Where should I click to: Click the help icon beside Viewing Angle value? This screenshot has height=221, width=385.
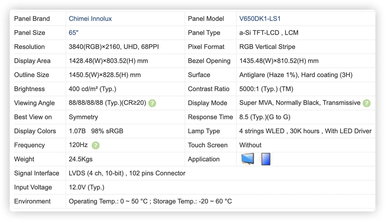pos(152,103)
